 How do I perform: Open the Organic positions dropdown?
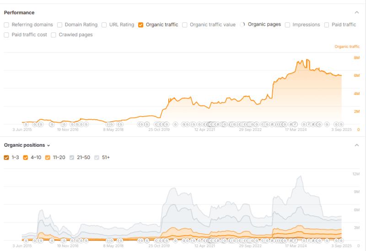pyautogui.click(x=27, y=145)
